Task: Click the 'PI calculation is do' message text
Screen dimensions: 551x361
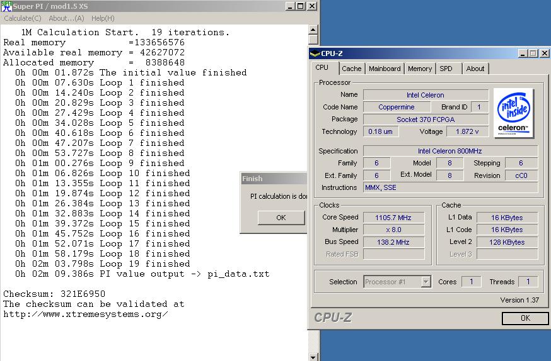Action: click(279, 196)
